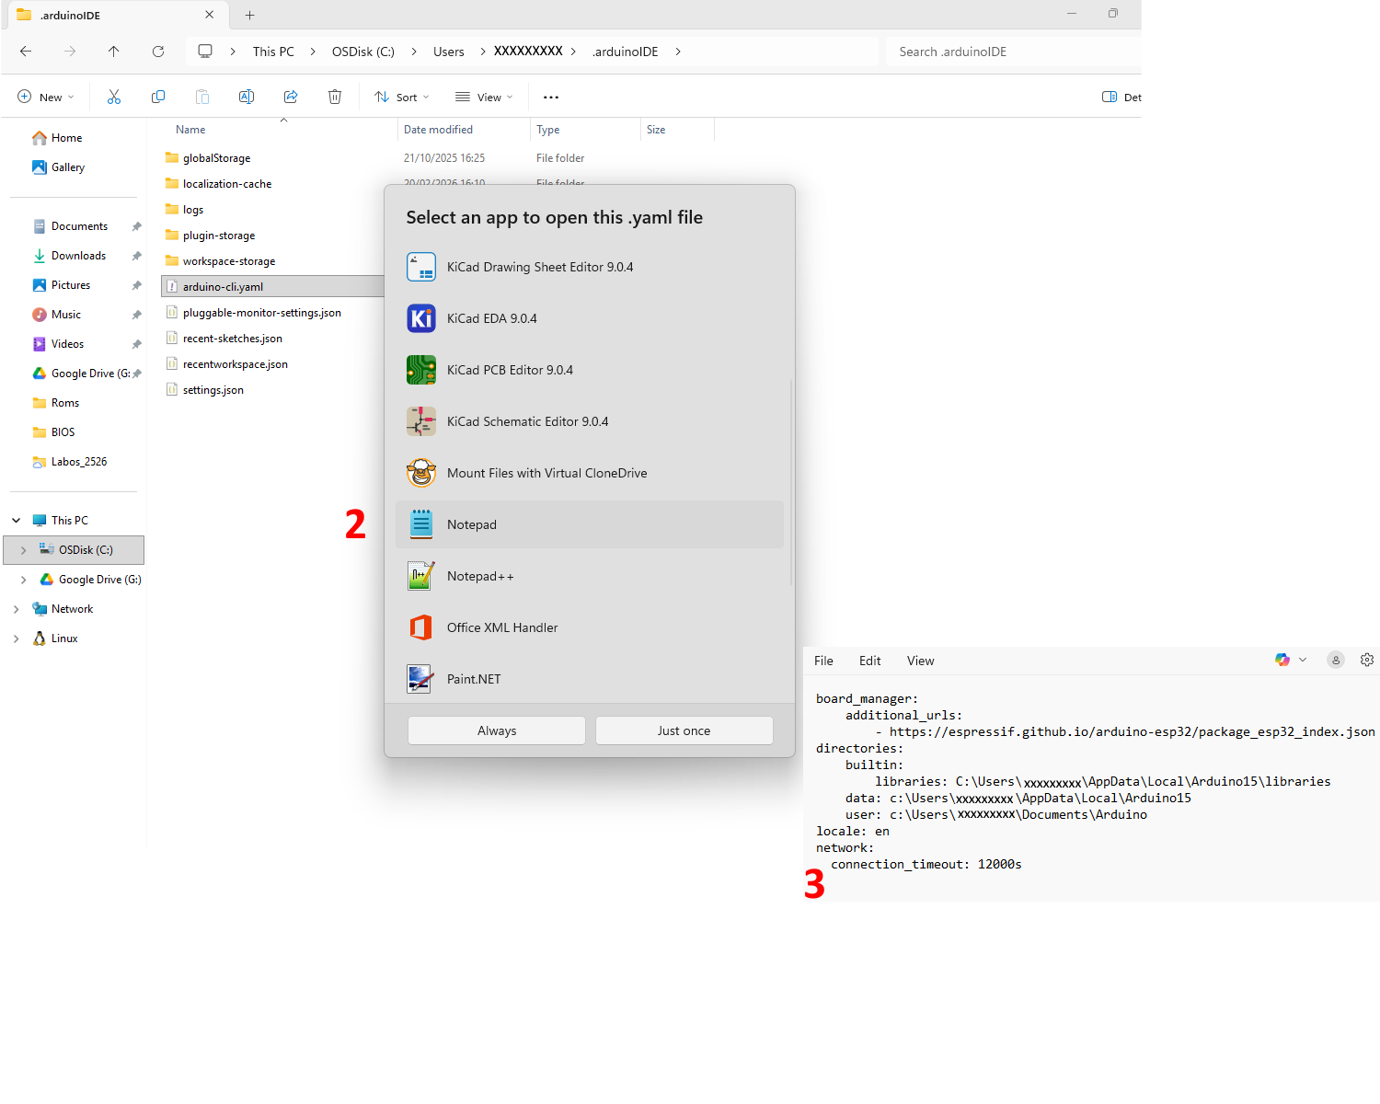1380x1104 pixels.
Task: Open the Edit menu in Notepad
Action: point(869,661)
